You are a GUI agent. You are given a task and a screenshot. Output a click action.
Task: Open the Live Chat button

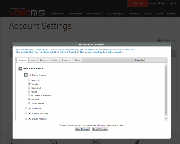tap(138, 3)
